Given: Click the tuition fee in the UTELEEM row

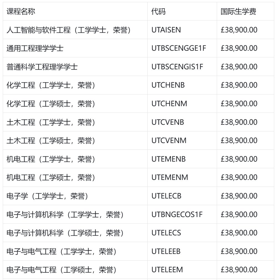Looking at the screenshot, I should coord(239,270).
